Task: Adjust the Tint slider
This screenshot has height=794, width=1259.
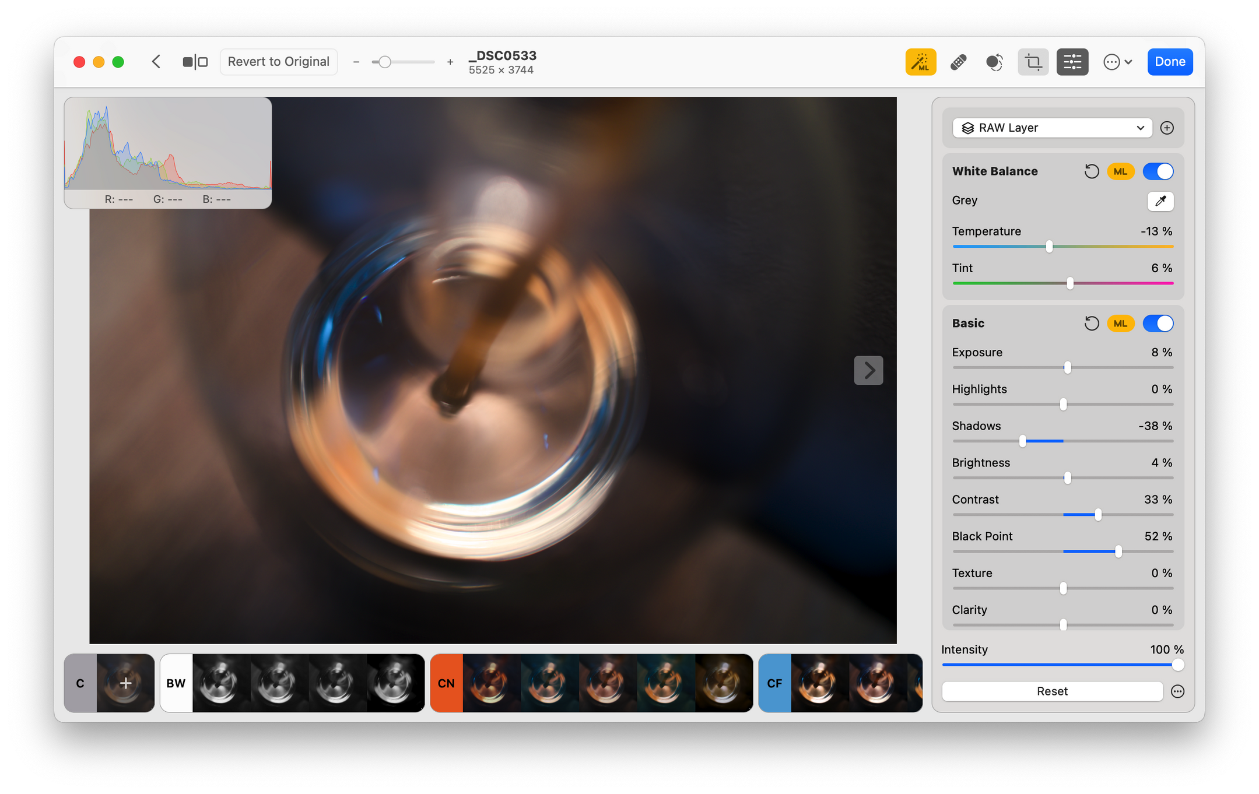Action: point(1062,283)
